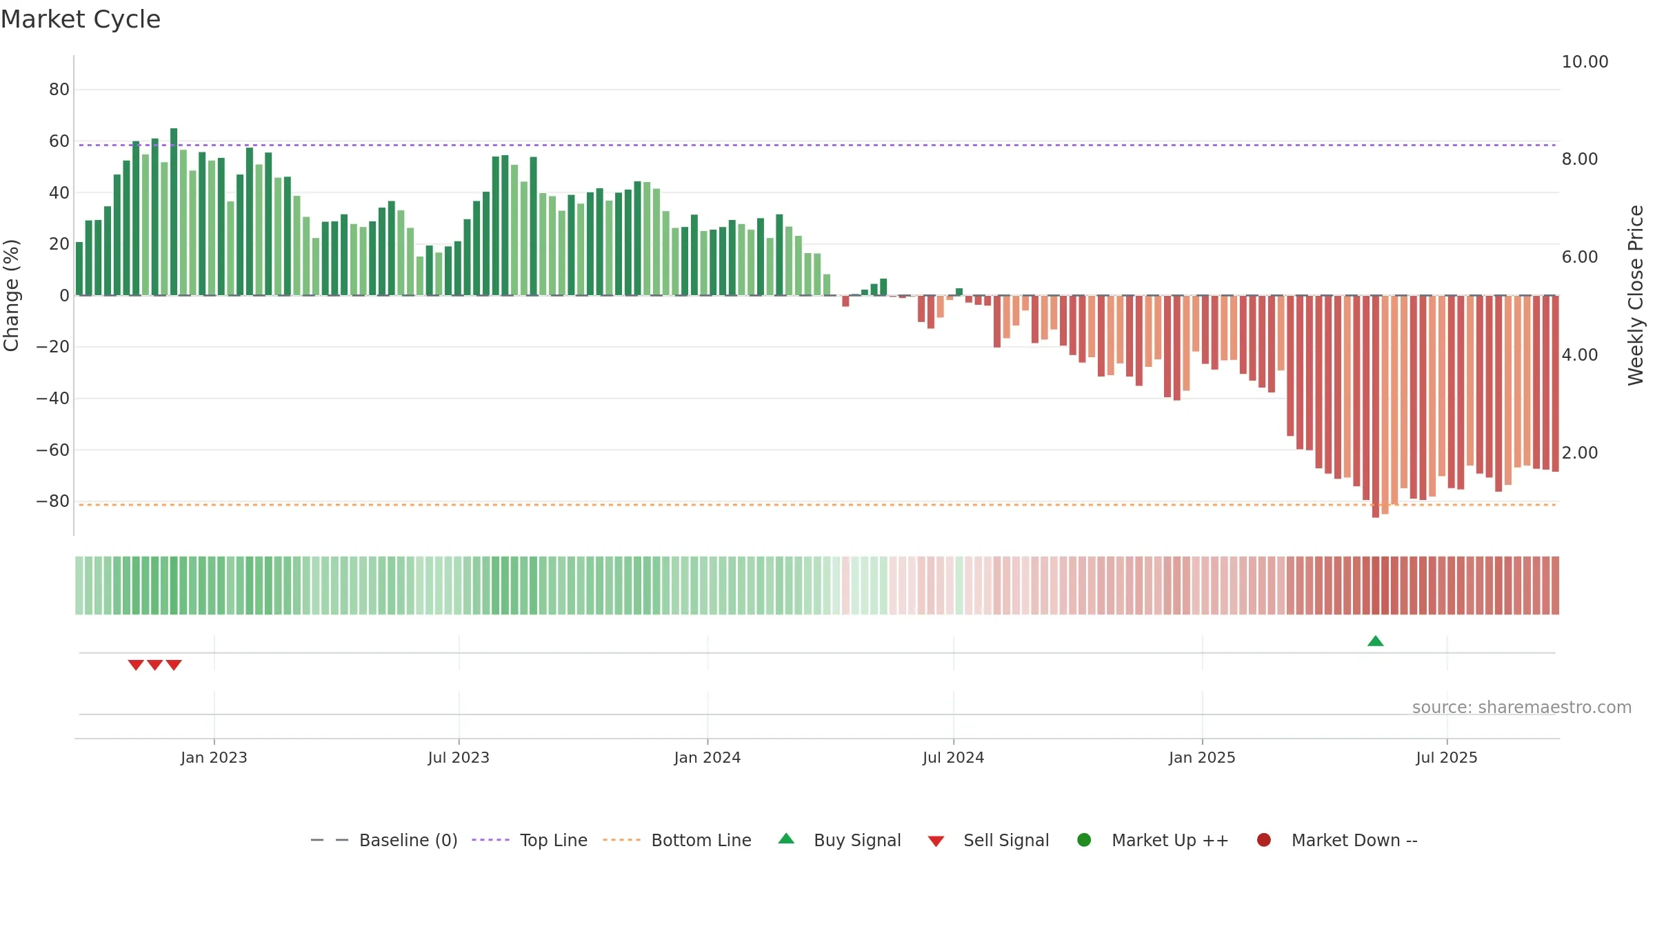Click the 80 tick on the Change axis
The image size is (1655, 931).
(x=59, y=90)
